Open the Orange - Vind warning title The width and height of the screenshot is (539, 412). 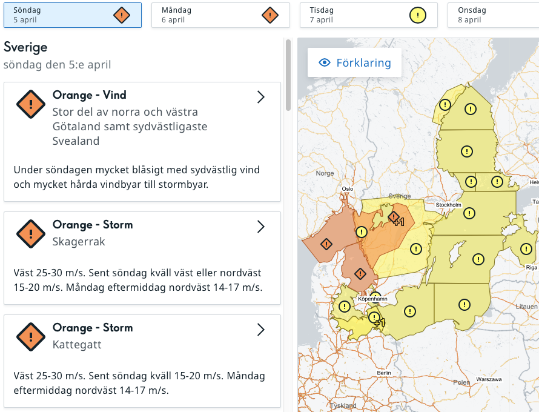90,95
